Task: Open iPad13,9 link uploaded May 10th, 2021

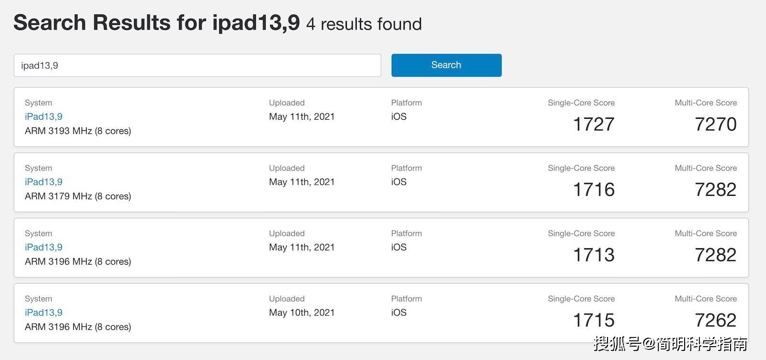Action: (44, 313)
